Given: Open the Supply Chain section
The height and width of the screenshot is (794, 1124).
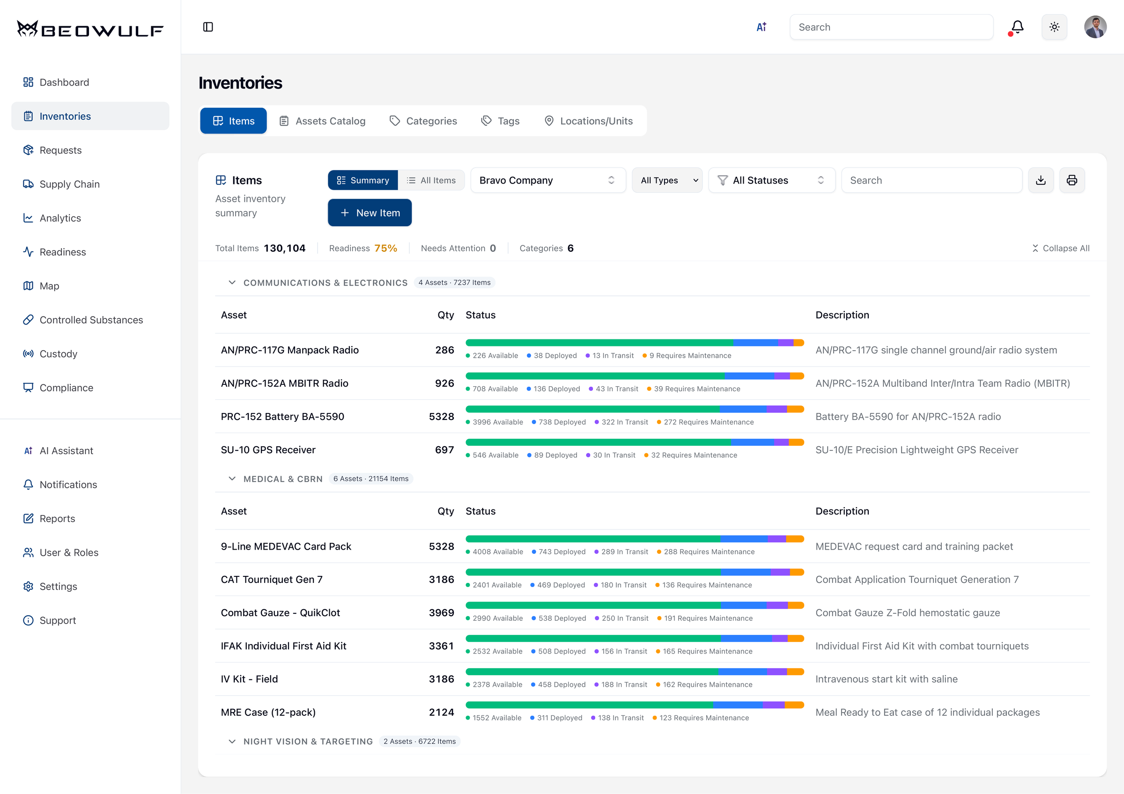Looking at the screenshot, I should (70, 184).
